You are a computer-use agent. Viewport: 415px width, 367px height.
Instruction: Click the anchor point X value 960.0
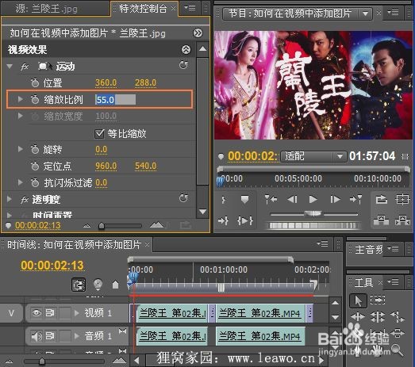tap(106, 166)
